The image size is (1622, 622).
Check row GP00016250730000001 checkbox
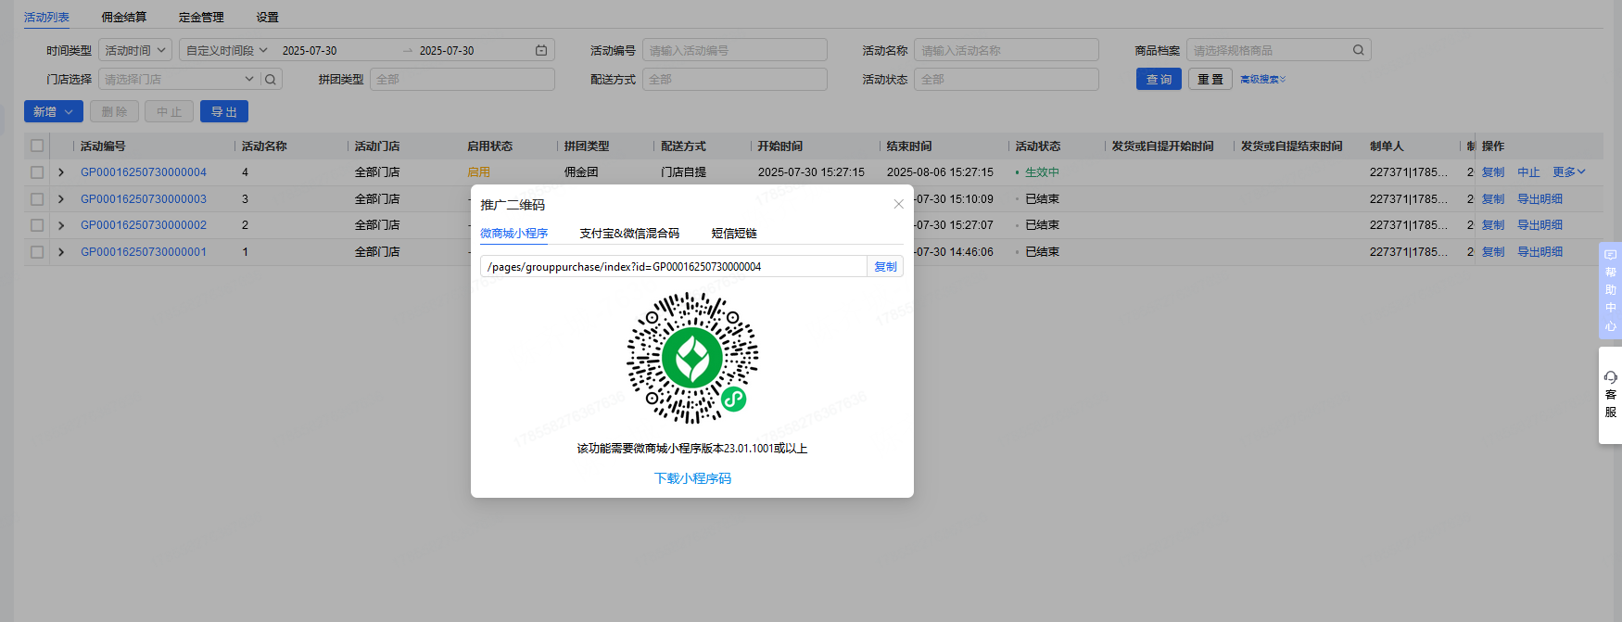point(37,252)
